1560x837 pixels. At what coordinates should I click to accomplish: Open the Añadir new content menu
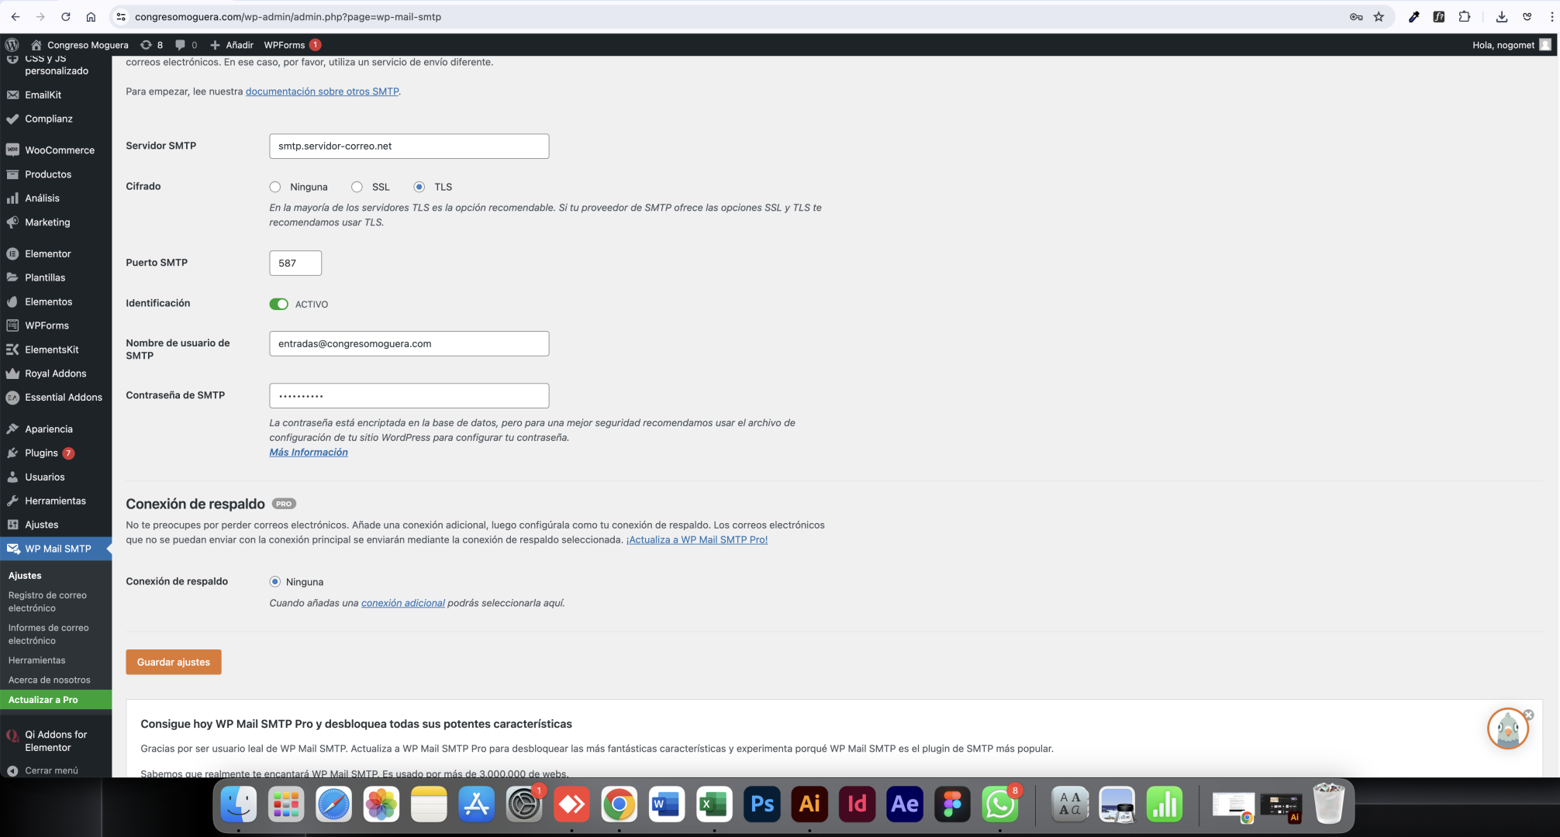pyautogui.click(x=232, y=45)
